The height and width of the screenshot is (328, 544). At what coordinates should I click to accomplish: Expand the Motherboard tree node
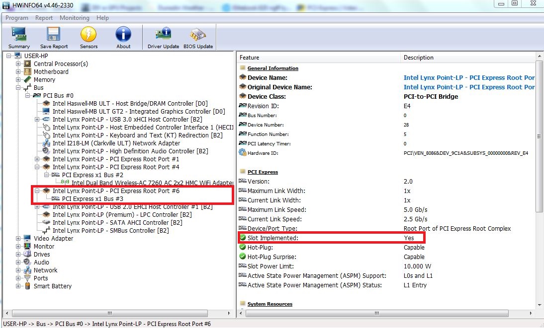(18, 71)
